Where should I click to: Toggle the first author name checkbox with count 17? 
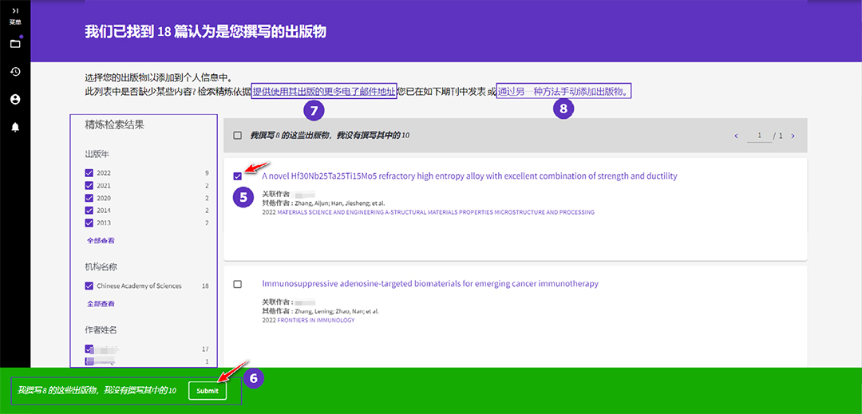coord(89,349)
